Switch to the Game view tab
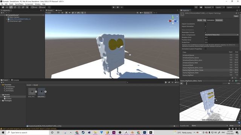Image resolution: width=241 pixels, height=135 pixels. 59,10
